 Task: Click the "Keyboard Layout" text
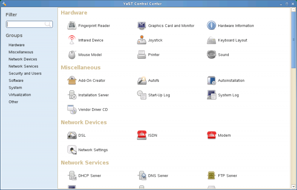click(x=233, y=40)
